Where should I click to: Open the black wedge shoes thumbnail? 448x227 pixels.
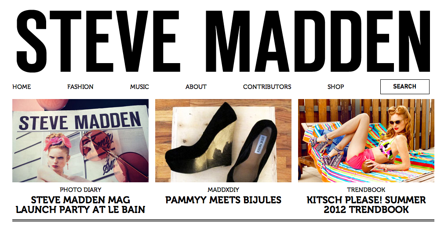223,141
